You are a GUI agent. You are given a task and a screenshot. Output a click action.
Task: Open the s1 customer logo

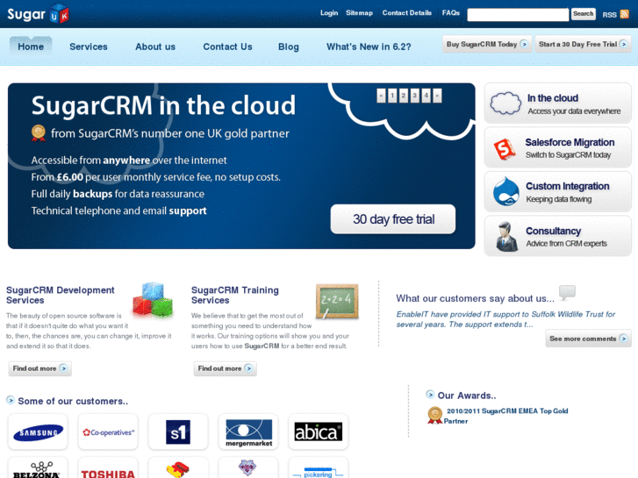(x=178, y=432)
